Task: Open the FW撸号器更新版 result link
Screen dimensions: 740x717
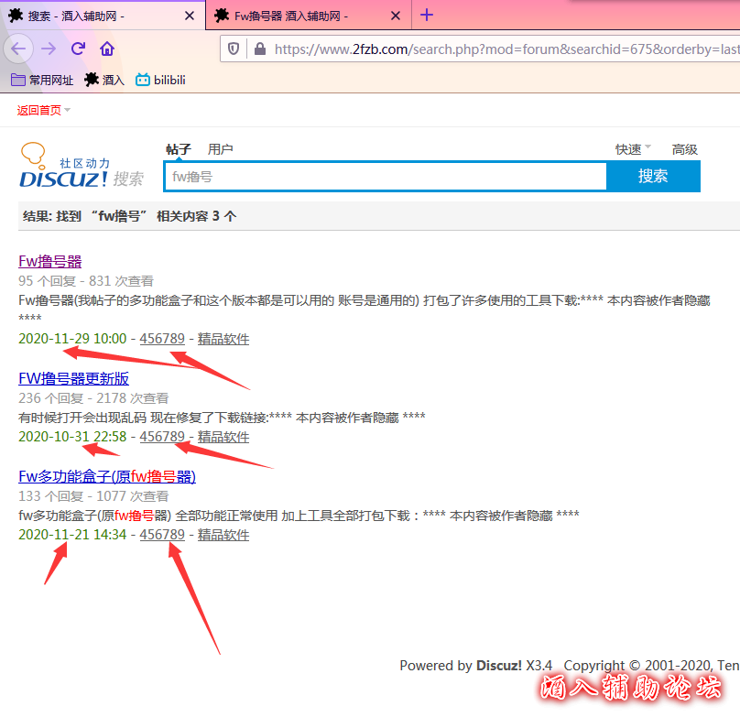Action: click(x=73, y=378)
